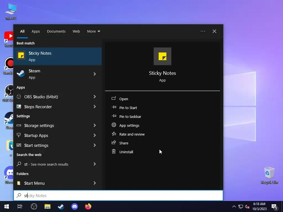Open Task View on taskbar

(20, 206)
